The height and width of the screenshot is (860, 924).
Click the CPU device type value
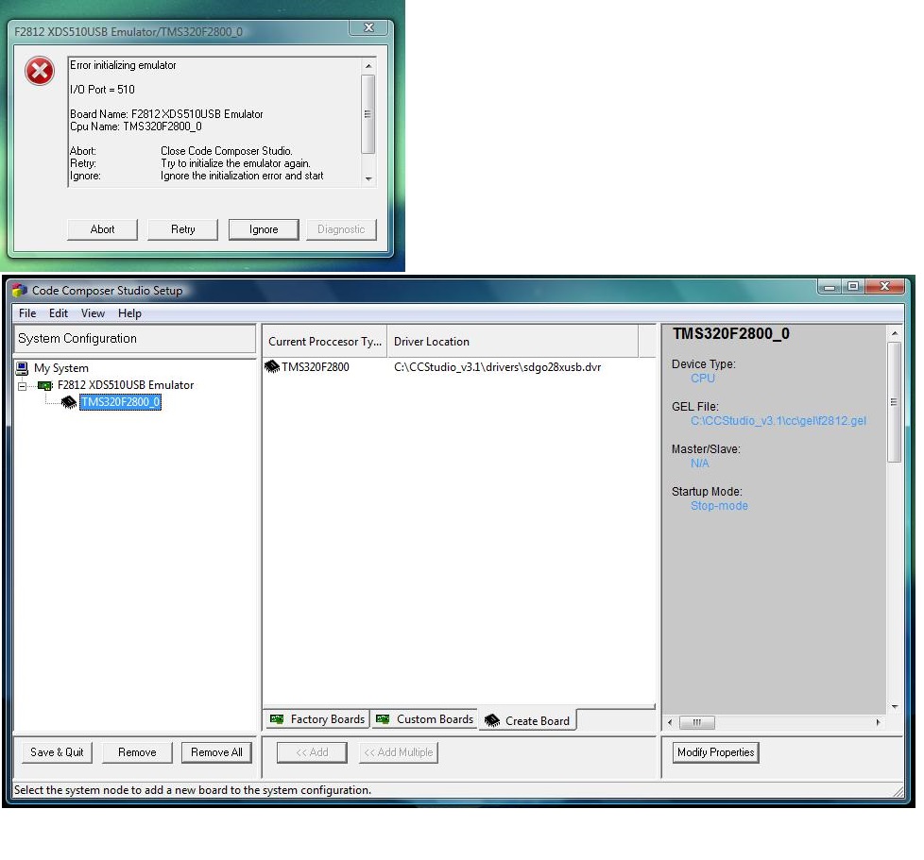[702, 379]
